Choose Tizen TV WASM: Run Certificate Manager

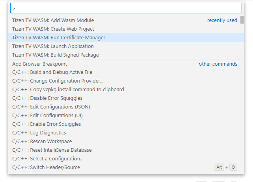[x=126, y=37]
